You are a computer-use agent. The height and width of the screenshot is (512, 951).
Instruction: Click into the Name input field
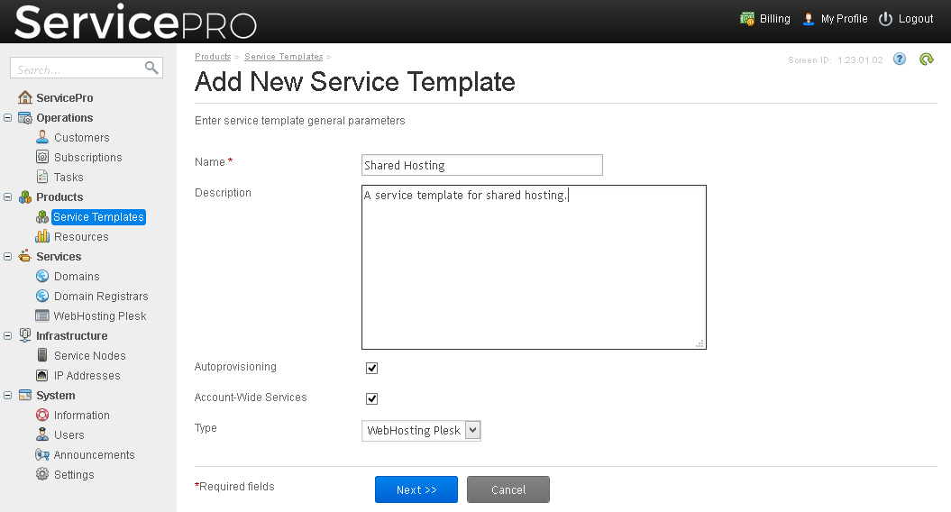[481, 166]
